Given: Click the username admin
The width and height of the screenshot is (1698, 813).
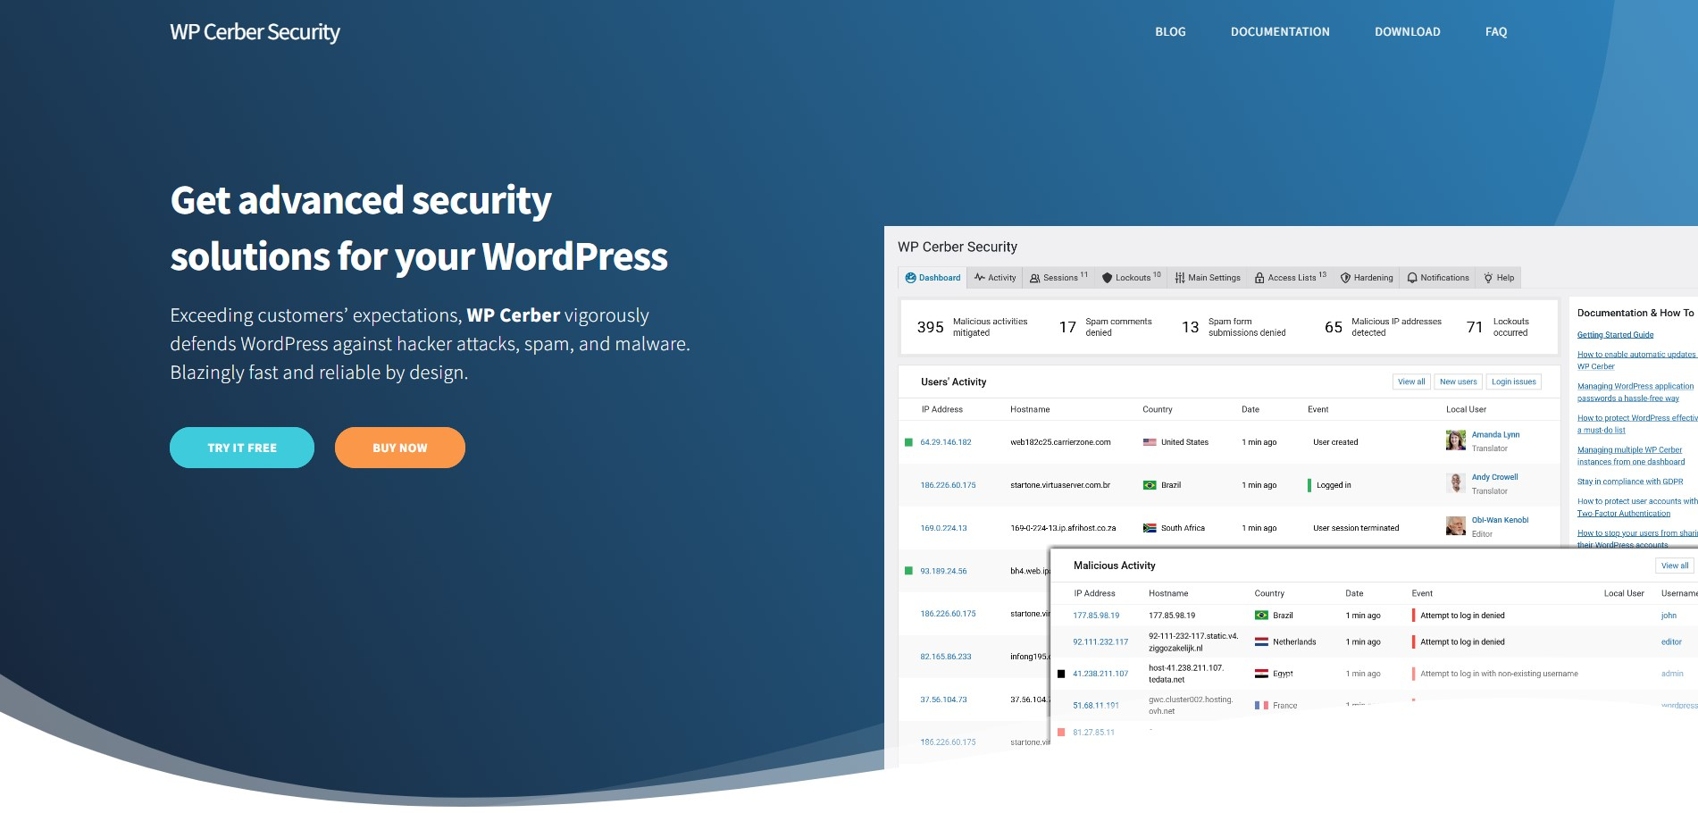Looking at the screenshot, I should pos(1672,674).
